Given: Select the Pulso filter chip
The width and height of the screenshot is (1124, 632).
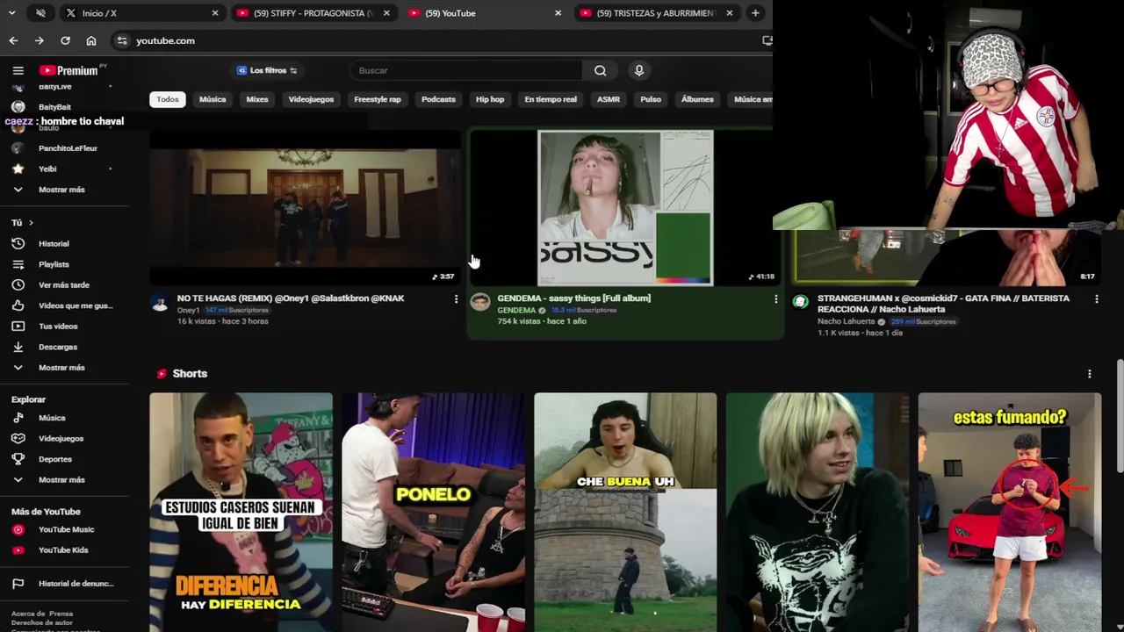Looking at the screenshot, I should click(651, 99).
